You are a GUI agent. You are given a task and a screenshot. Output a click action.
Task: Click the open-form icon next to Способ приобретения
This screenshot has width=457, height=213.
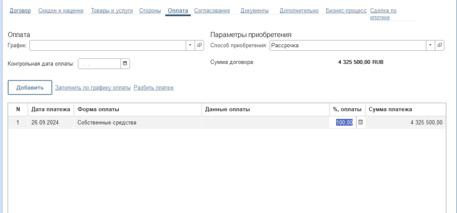[x=439, y=45]
